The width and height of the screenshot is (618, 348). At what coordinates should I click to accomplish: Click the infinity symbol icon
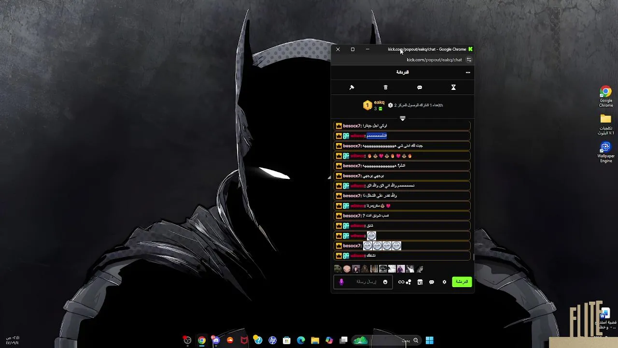click(x=401, y=282)
